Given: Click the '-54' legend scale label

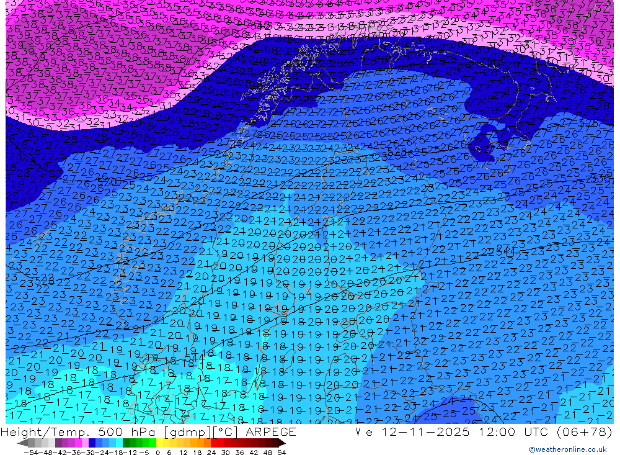Looking at the screenshot, I should (x=31, y=453).
